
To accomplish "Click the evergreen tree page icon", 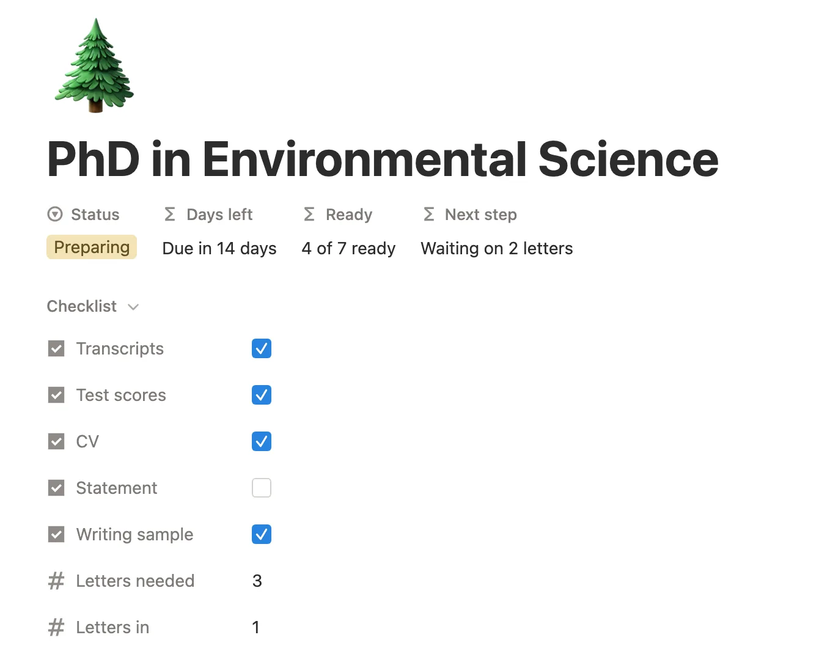I will pyautogui.click(x=94, y=65).
